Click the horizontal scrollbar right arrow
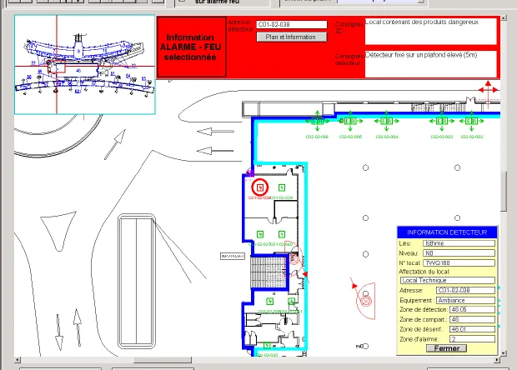Screen dimensions: 517x370 coord(497,360)
